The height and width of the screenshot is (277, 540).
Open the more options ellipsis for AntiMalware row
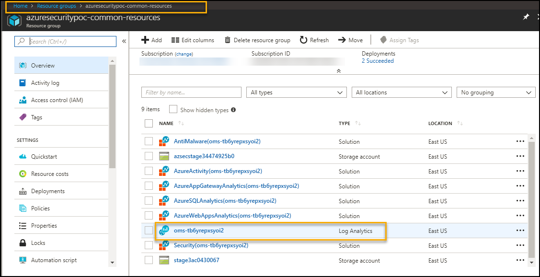(x=520, y=141)
